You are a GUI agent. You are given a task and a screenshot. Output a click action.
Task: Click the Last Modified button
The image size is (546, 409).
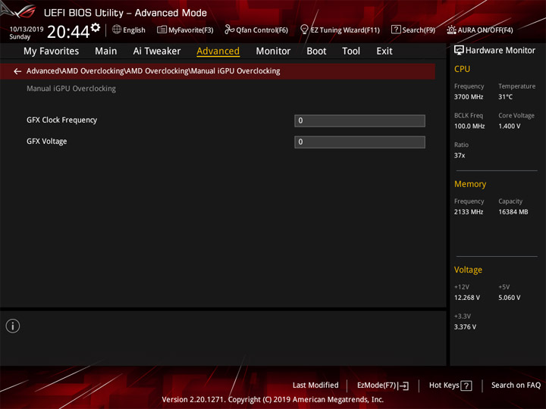click(x=315, y=386)
